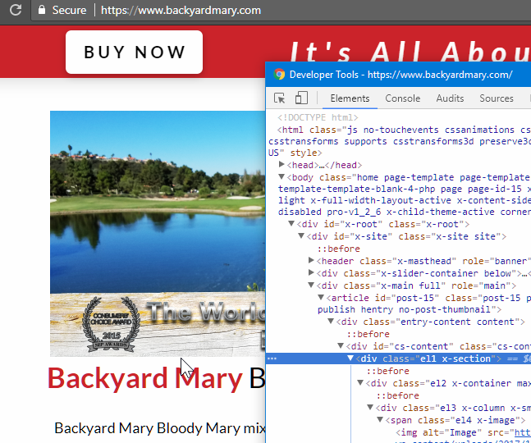Viewport: 531px width, 443px height.
Task: Collapse the el1 x-section div arrow
Action: (351, 359)
